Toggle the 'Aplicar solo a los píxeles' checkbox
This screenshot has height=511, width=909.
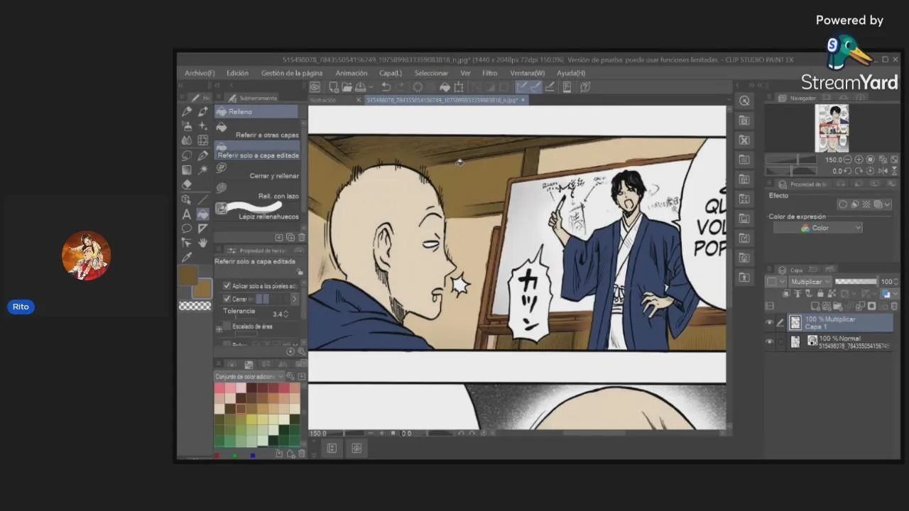coord(227,286)
